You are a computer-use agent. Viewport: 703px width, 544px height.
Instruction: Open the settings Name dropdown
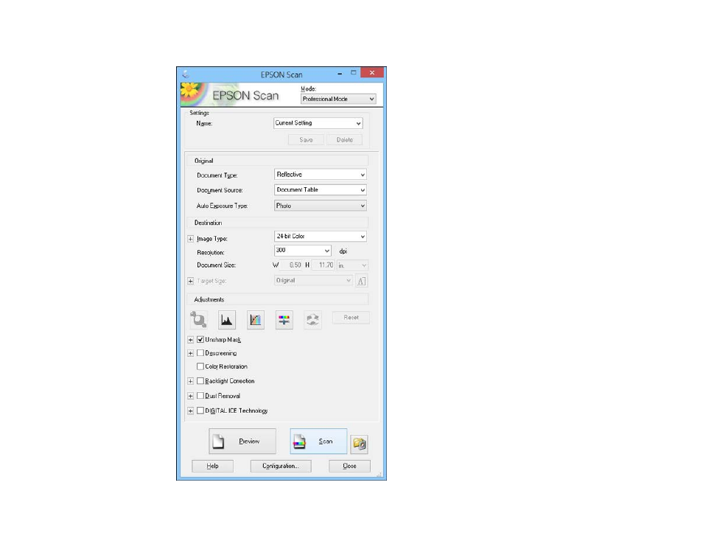[318, 123]
